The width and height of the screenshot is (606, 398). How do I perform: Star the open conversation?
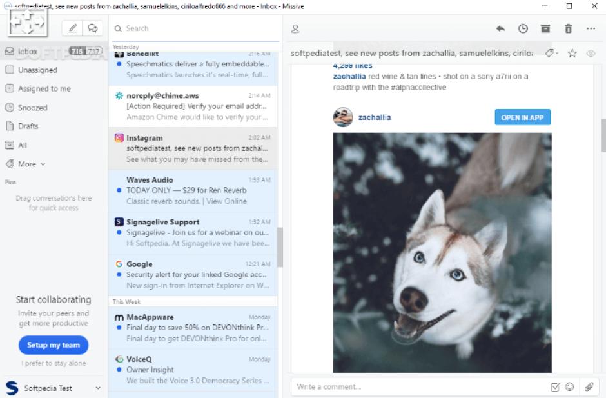click(x=572, y=54)
